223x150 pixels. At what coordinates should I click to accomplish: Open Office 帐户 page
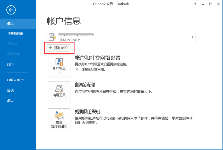[x=15, y=80]
